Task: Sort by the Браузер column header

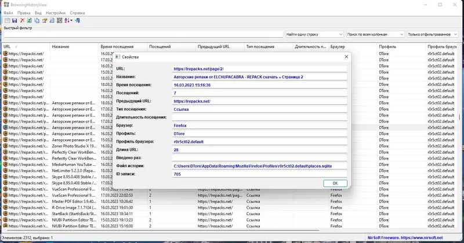Action: pyautogui.click(x=353, y=46)
